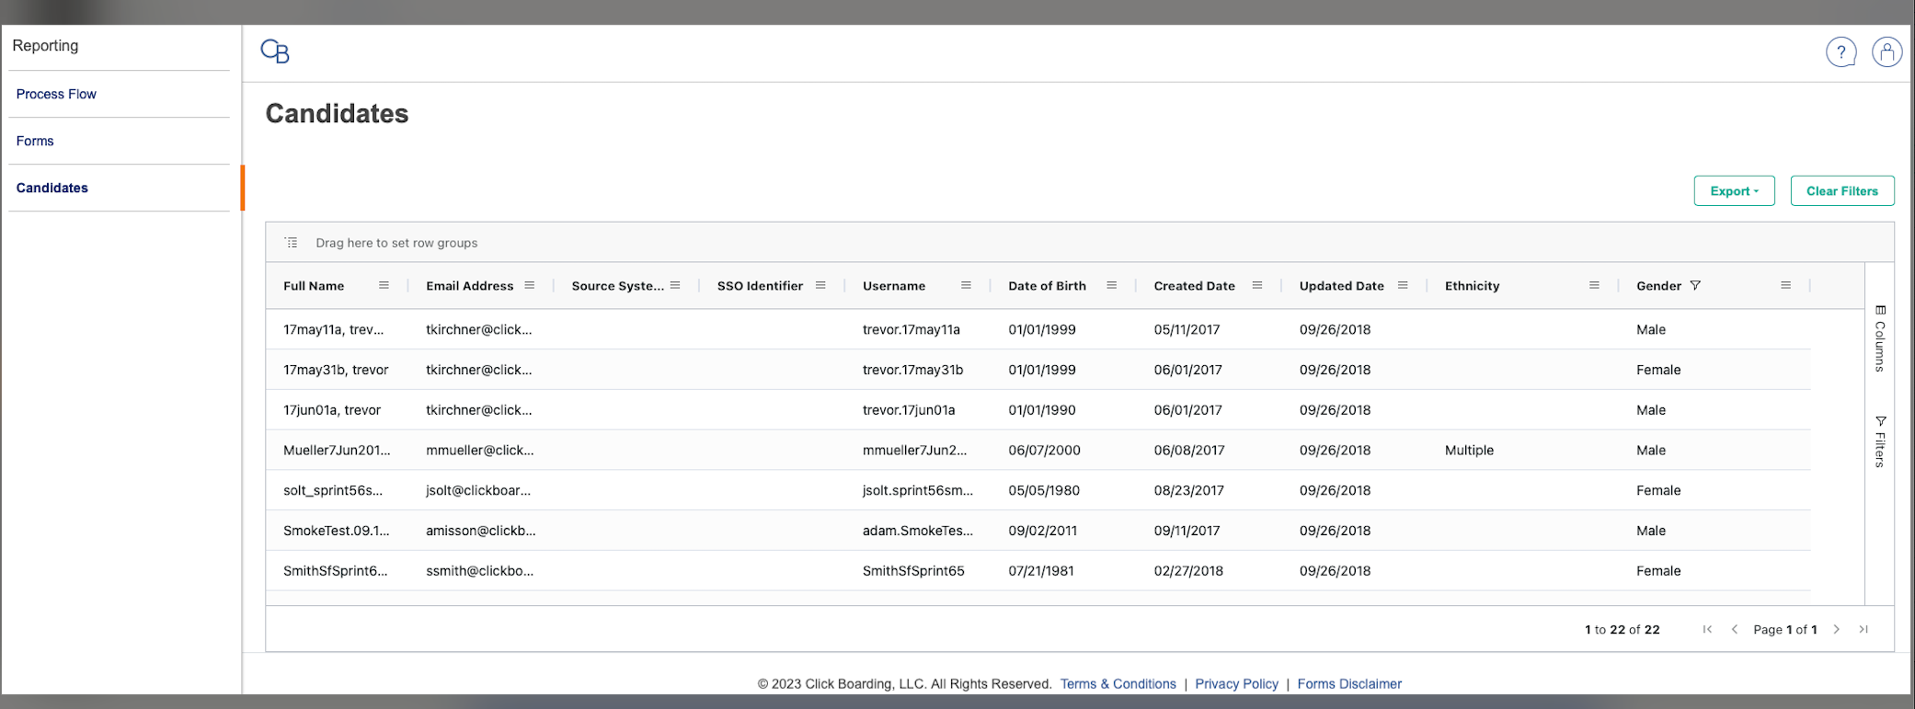Sort by the Created Date column header
1915x709 pixels.
point(1194,286)
